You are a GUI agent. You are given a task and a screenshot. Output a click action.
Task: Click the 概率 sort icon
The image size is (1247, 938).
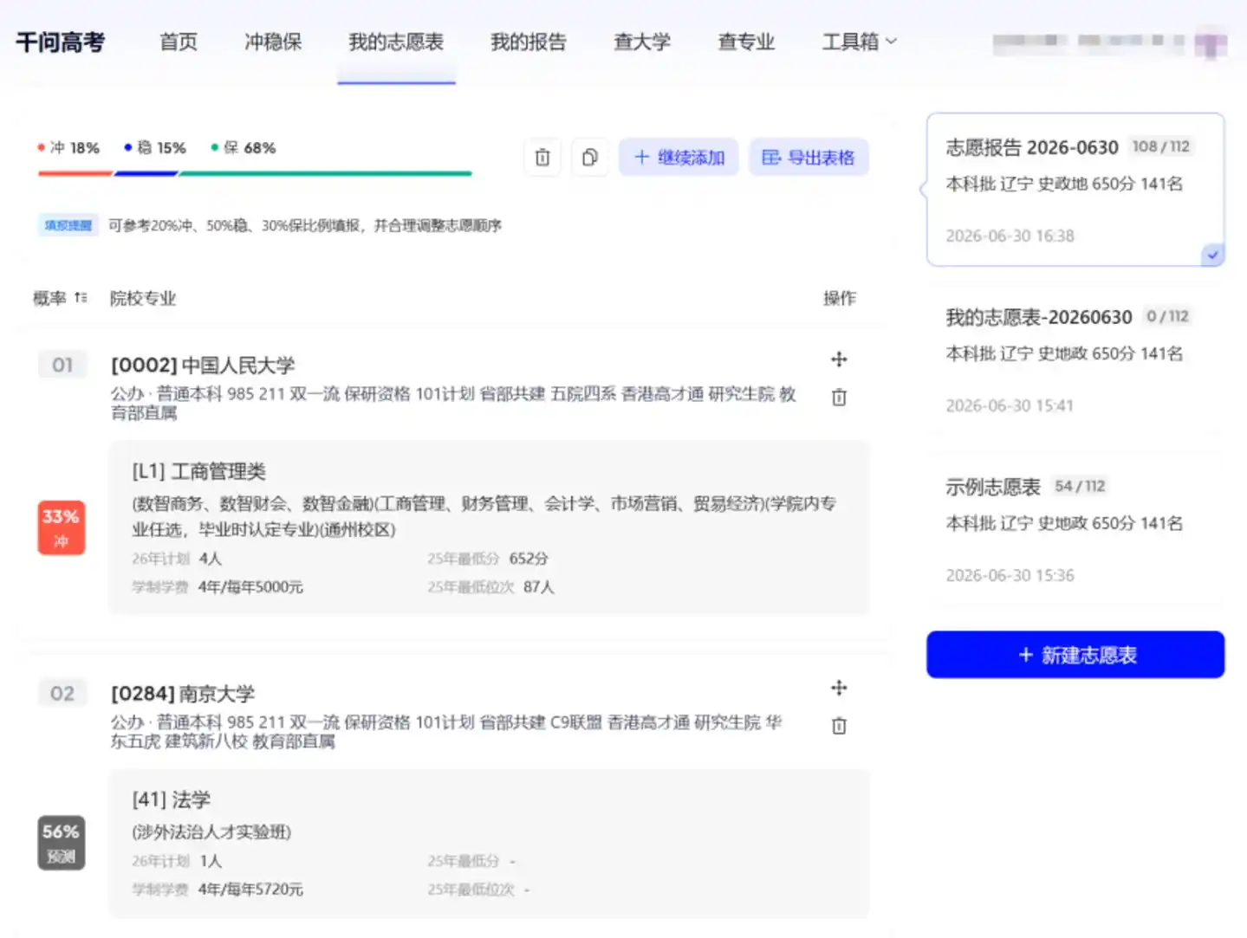(81, 298)
